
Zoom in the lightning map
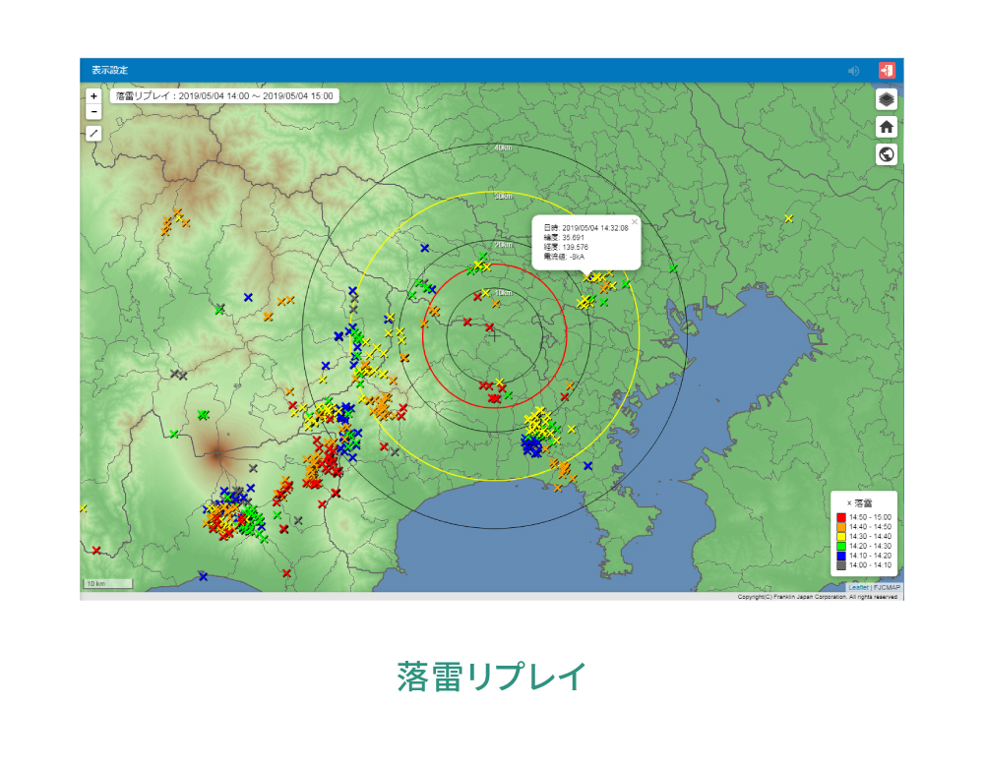coord(93,96)
